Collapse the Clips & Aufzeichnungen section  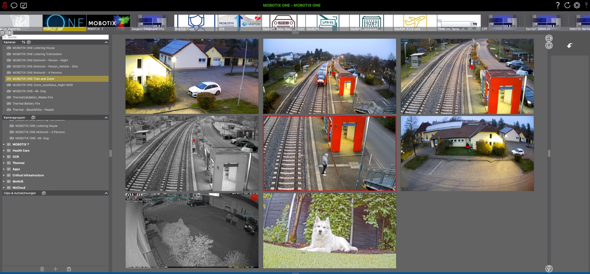tap(106, 193)
